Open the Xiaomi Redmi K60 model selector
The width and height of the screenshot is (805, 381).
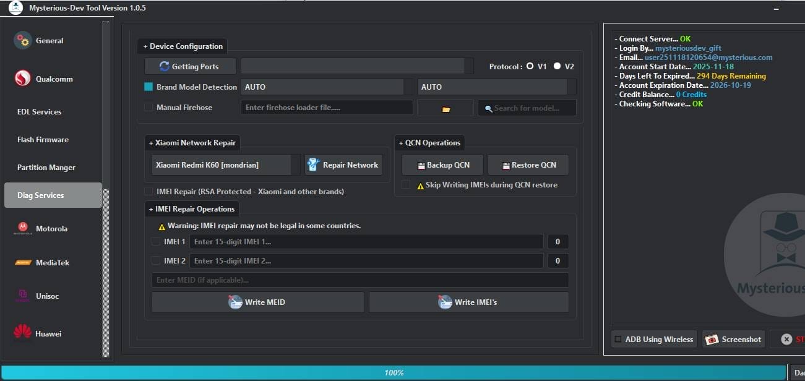pos(221,165)
